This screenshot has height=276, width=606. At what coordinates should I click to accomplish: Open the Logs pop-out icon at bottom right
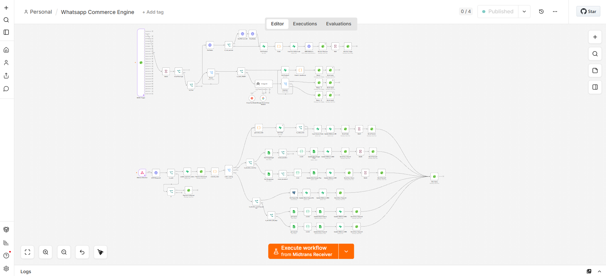pos(589,271)
